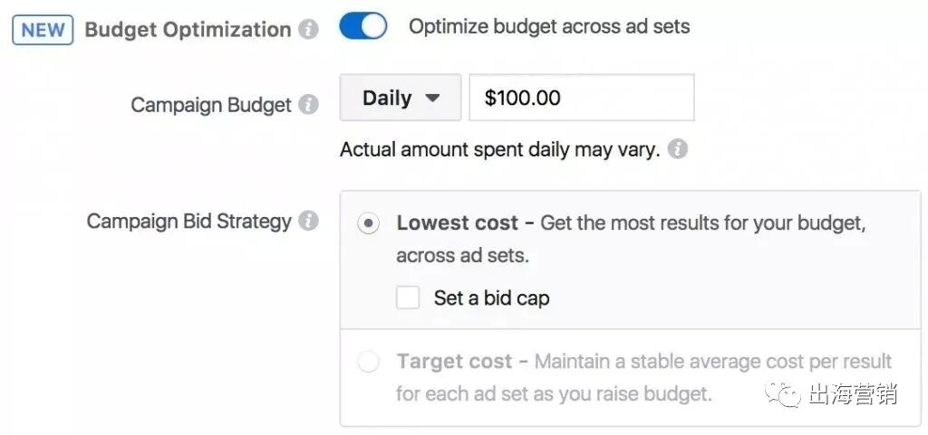This screenshot has width=928, height=435.
Task: Open the Daily budget type dropdown
Action: [400, 98]
